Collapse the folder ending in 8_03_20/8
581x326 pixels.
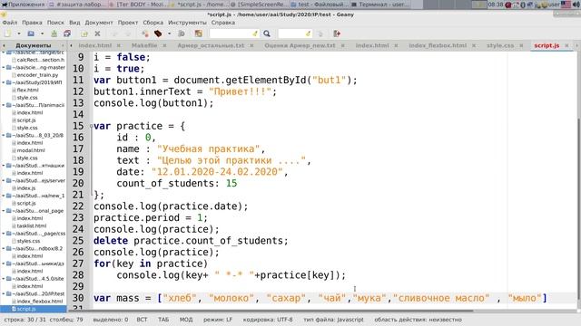pyautogui.click(x=4, y=135)
